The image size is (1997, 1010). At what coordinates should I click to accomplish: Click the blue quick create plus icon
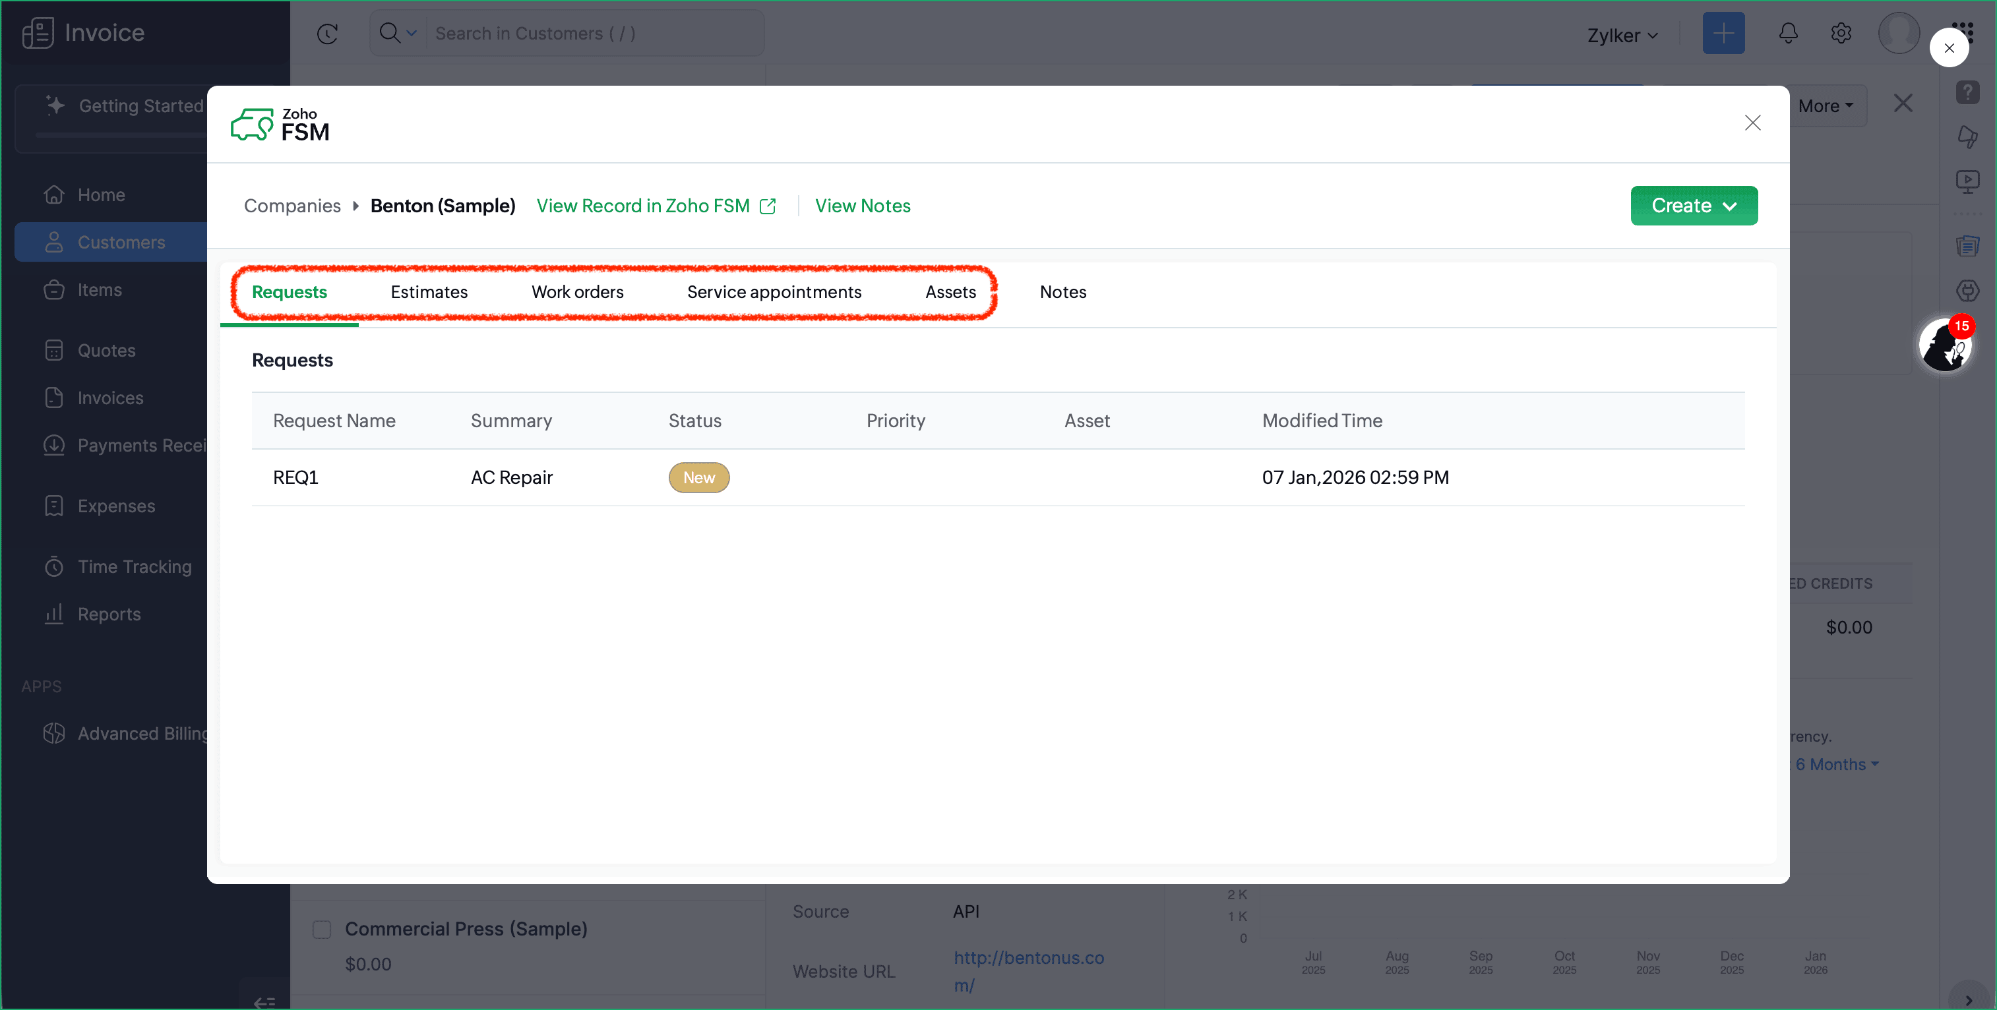click(1723, 34)
